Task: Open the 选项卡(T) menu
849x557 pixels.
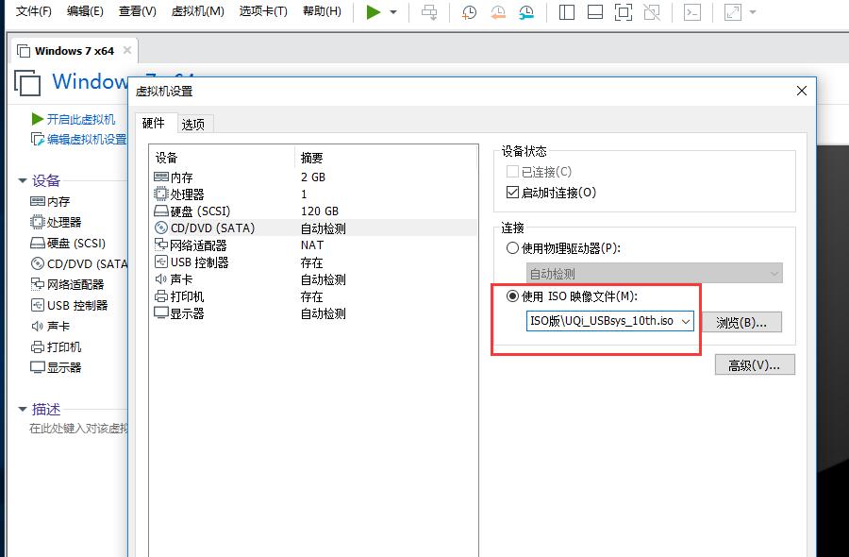Action: (263, 11)
